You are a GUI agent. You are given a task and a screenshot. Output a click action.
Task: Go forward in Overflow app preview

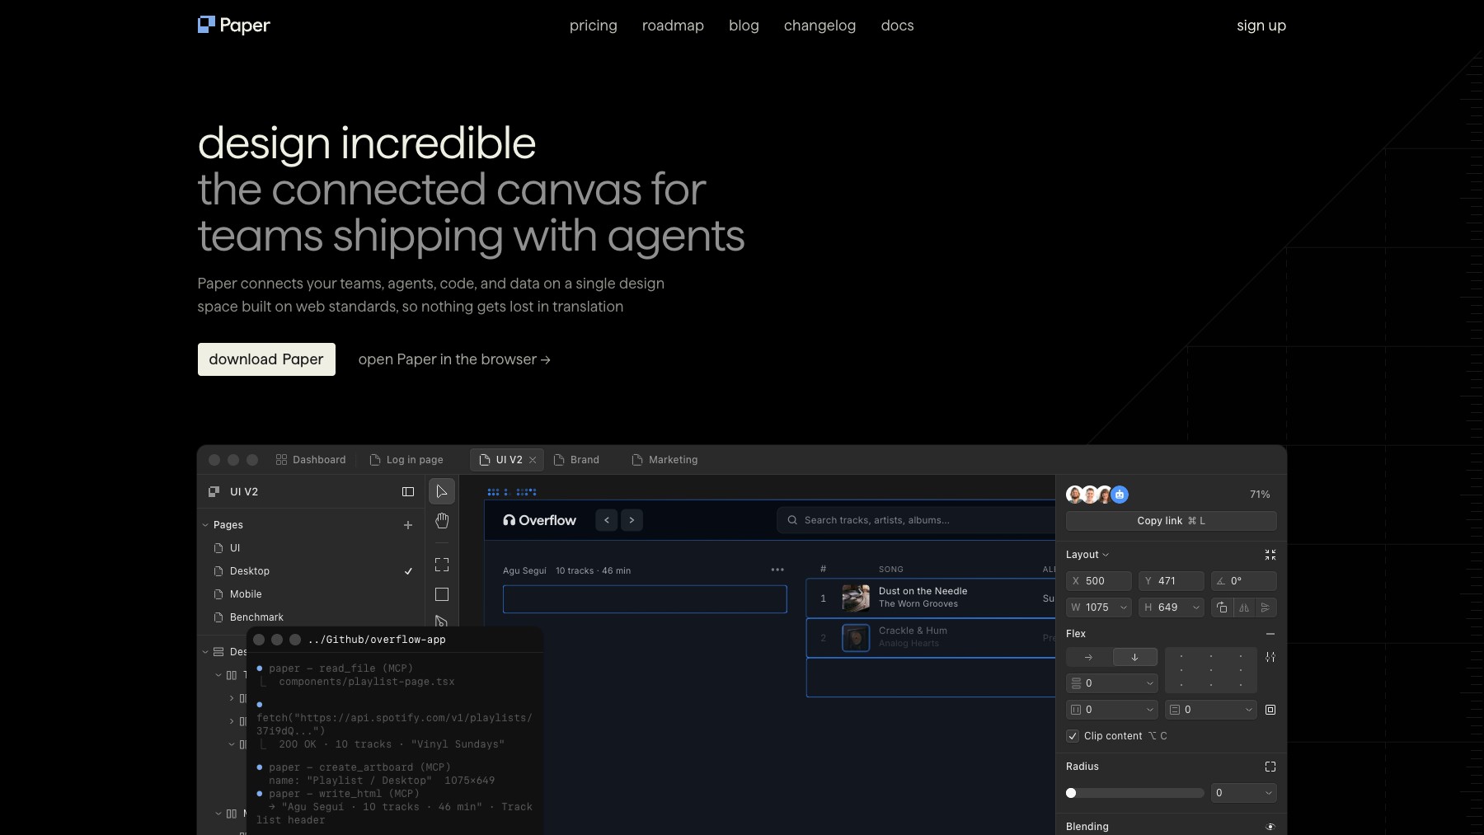click(x=632, y=520)
